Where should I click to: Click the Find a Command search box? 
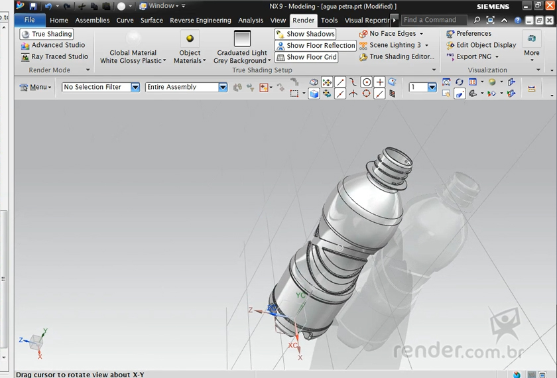(x=434, y=20)
